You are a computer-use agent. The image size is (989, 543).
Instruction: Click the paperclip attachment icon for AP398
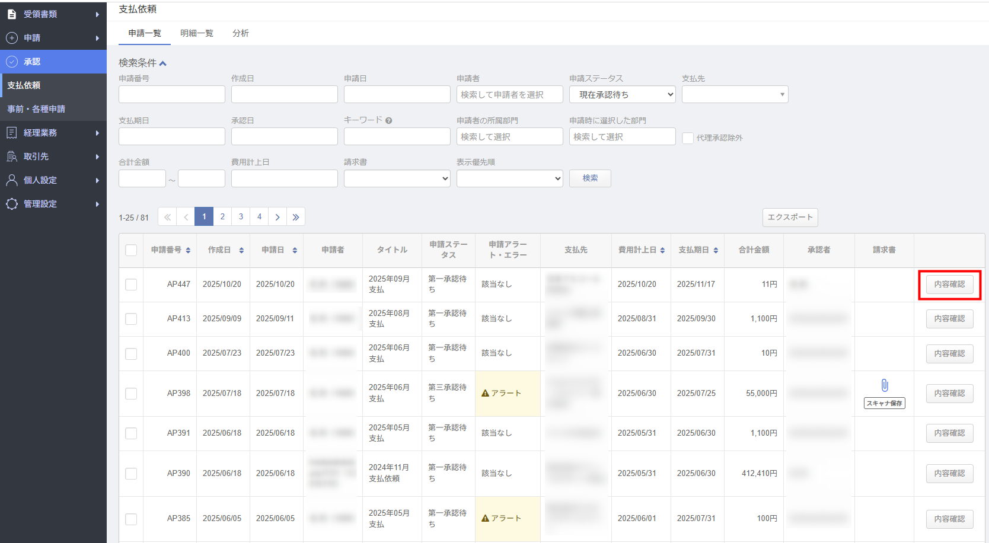884,385
